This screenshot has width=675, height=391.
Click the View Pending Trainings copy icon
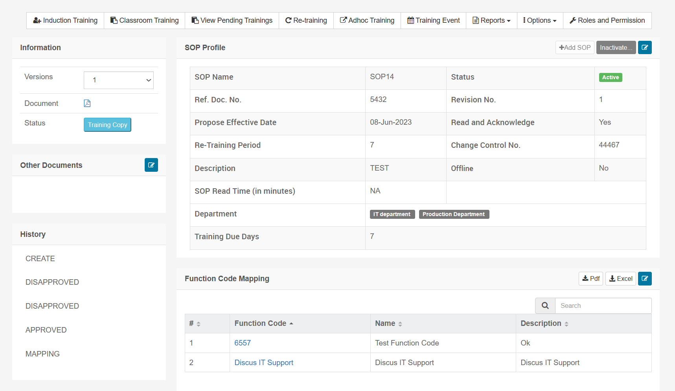coord(195,20)
